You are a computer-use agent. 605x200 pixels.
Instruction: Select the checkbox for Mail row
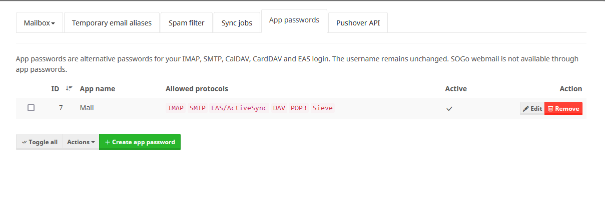click(31, 108)
